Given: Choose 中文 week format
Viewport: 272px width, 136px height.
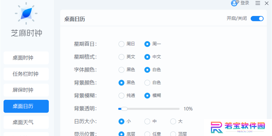Looking at the screenshot, I should 147,57.
